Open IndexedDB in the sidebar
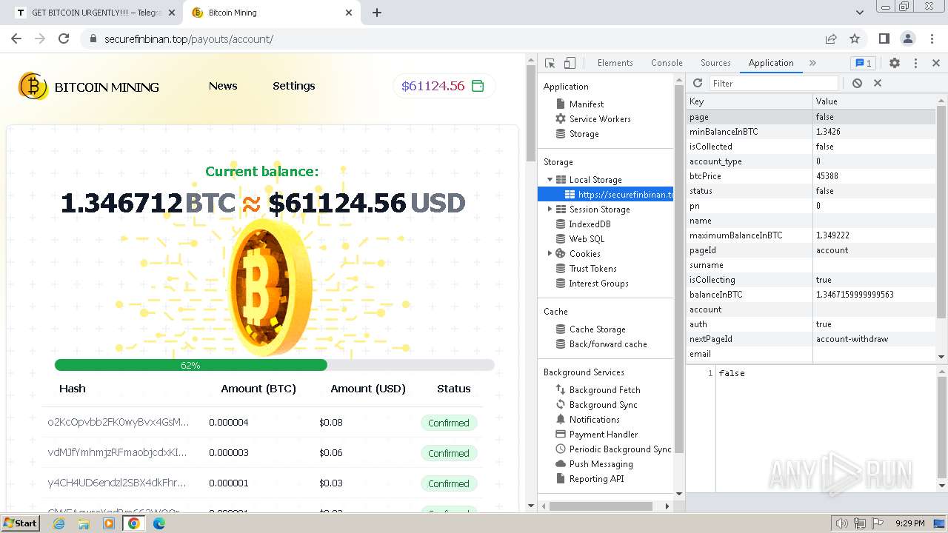948x533 pixels. [x=590, y=224]
